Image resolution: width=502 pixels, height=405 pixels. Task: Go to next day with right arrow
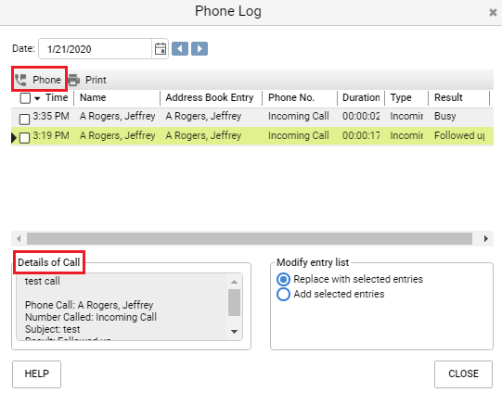[x=200, y=49]
